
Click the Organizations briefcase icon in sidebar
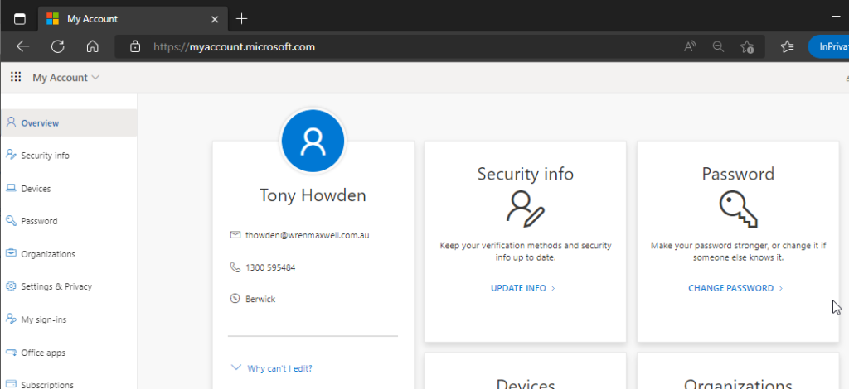[x=11, y=253]
